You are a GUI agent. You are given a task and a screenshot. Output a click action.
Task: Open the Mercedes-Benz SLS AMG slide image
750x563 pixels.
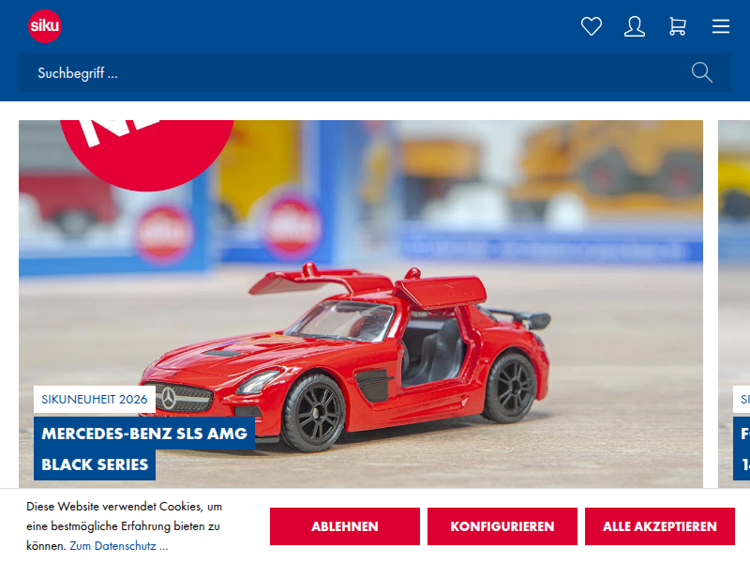[x=361, y=304]
